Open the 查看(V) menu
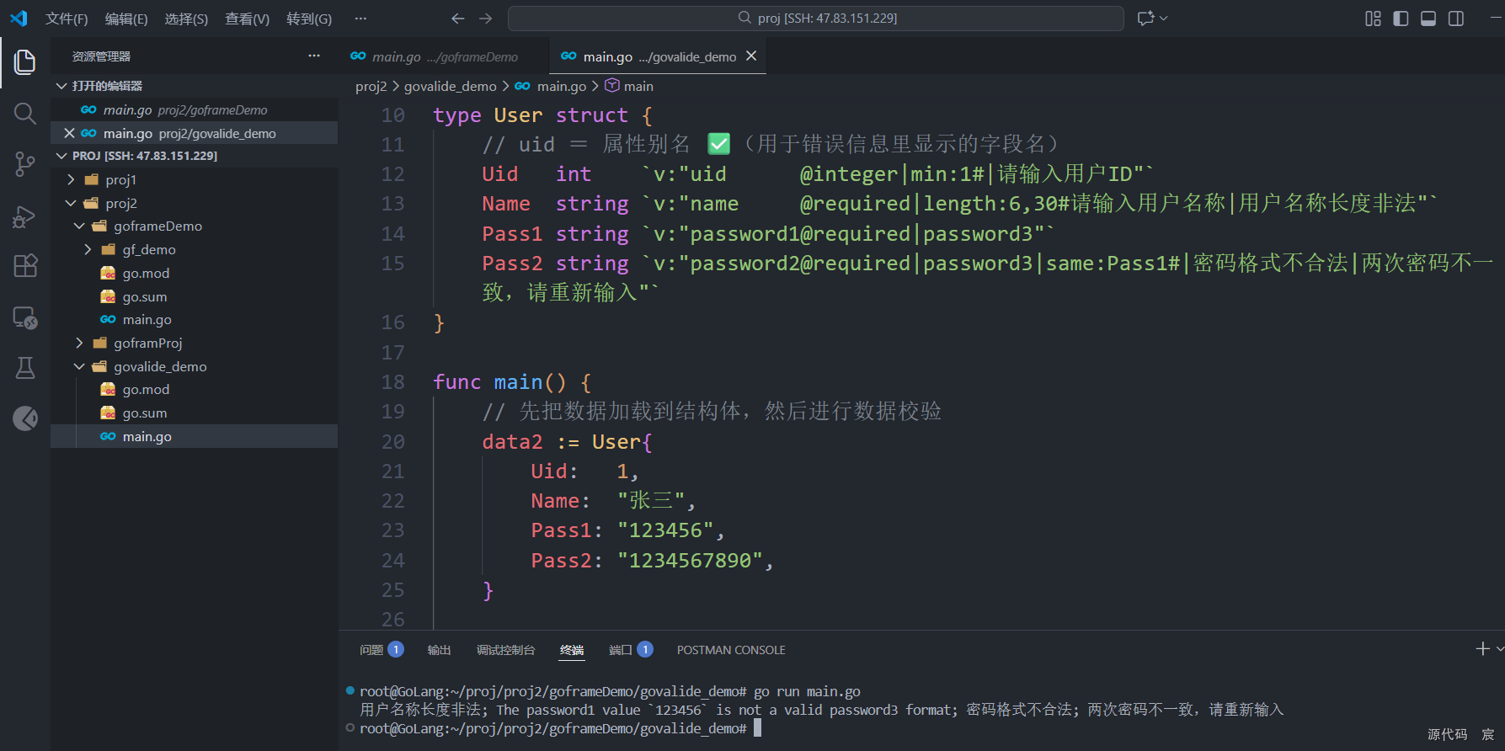The height and width of the screenshot is (751, 1505). pos(247,19)
